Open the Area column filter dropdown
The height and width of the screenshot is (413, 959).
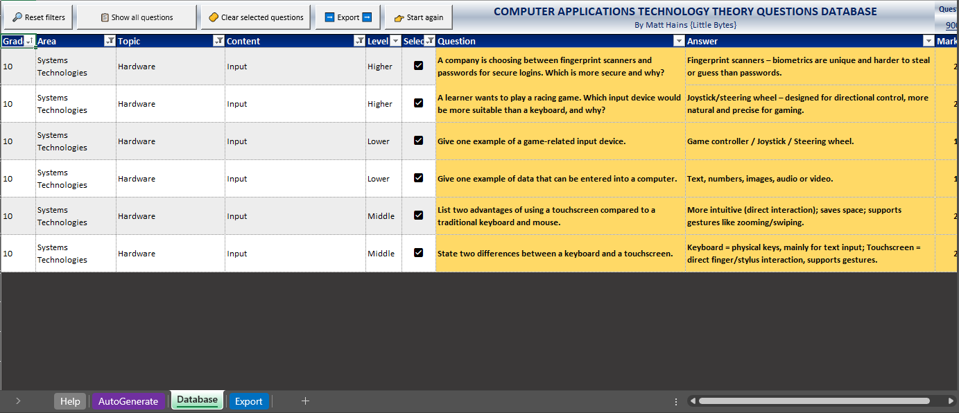coord(109,41)
